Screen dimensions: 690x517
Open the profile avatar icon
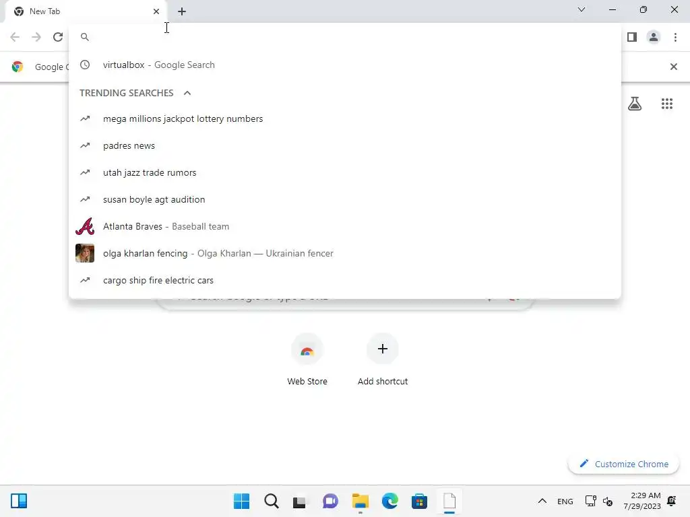654,37
